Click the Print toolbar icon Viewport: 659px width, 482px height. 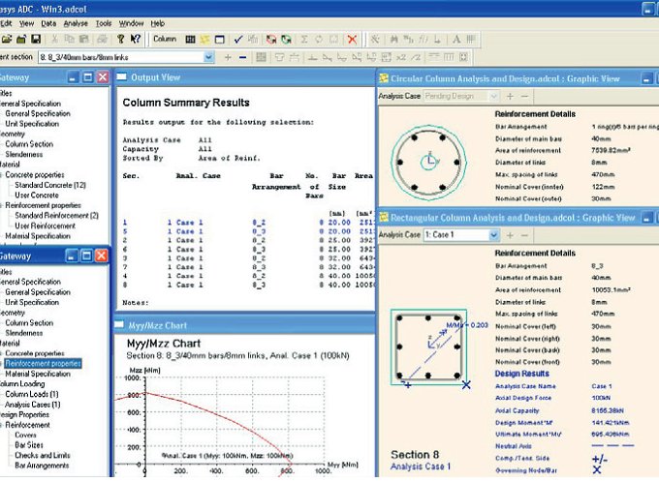(102, 40)
